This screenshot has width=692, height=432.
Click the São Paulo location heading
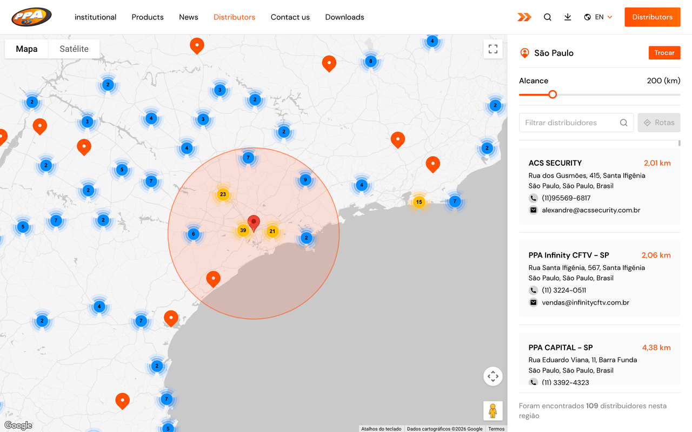554,53
